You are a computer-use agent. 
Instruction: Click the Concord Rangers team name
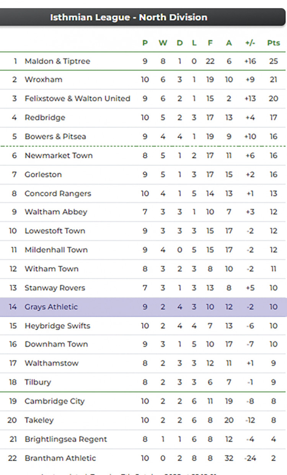coord(58,193)
